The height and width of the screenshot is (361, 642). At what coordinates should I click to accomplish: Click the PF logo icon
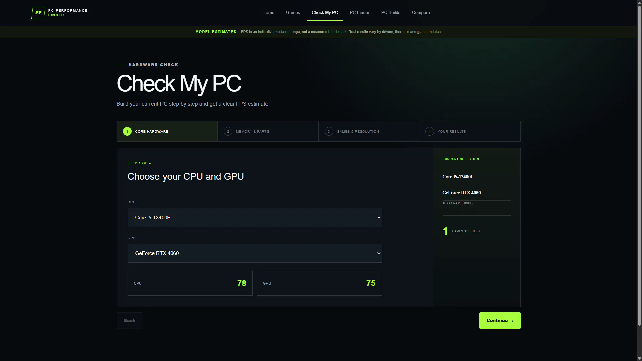pos(38,13)
